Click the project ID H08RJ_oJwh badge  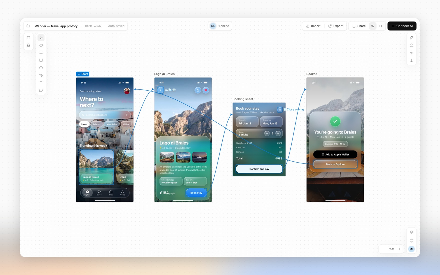click(93, 26)
